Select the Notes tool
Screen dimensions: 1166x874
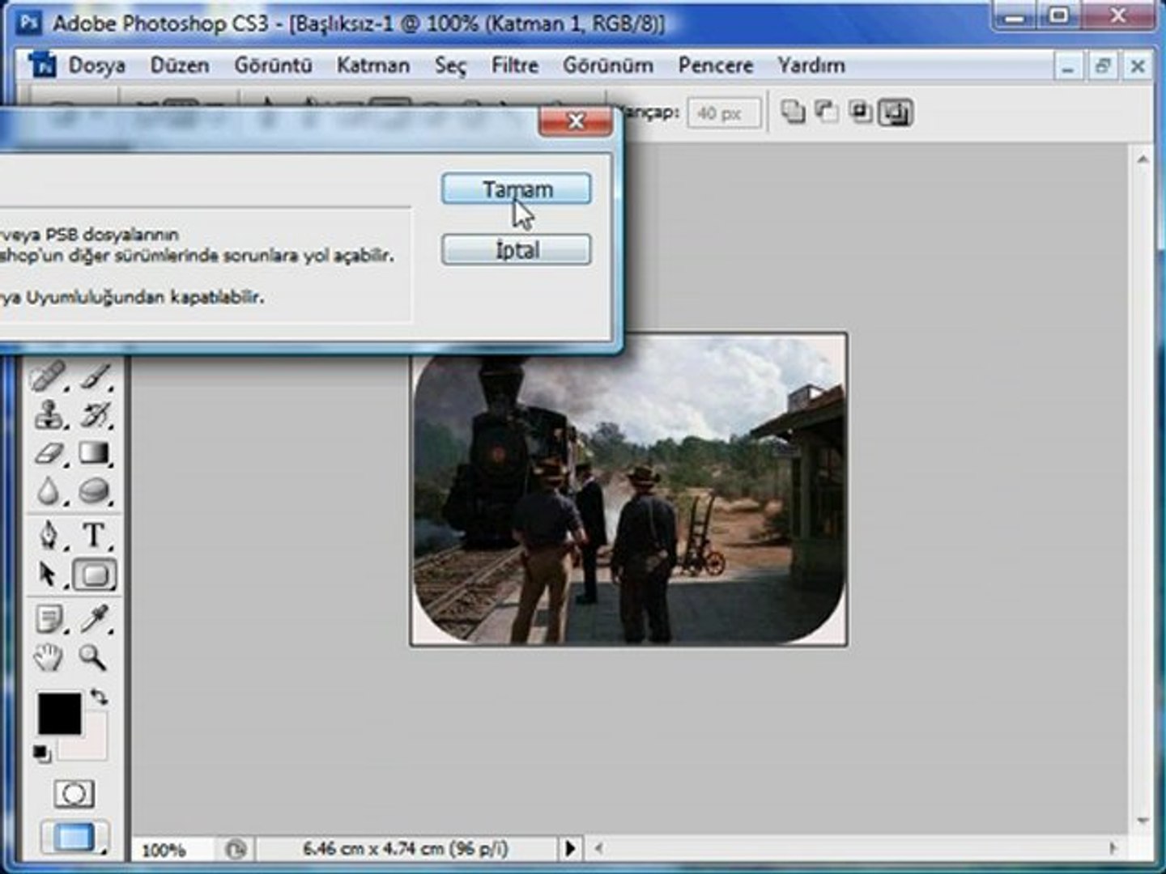click(48, 619)
